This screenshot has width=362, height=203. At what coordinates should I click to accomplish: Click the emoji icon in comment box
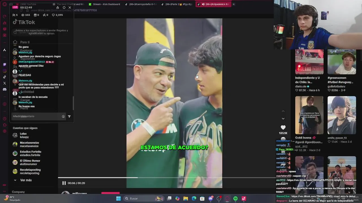click(x=63, y=116)
